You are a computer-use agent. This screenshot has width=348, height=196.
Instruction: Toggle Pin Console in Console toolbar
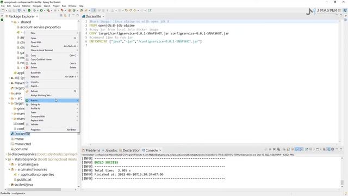(x=307, y=149)
